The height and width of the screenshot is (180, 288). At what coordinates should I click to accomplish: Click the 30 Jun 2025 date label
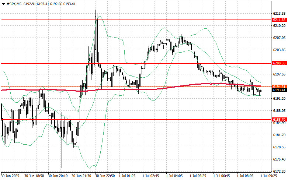10,176
